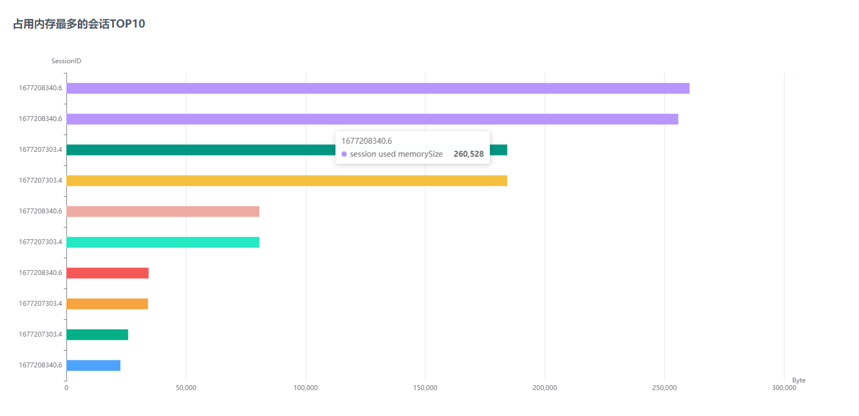Image resolution: width=859 pixels, height=416 pixels.
Task: Click the SessionID axis label
Action: [66, 61]
